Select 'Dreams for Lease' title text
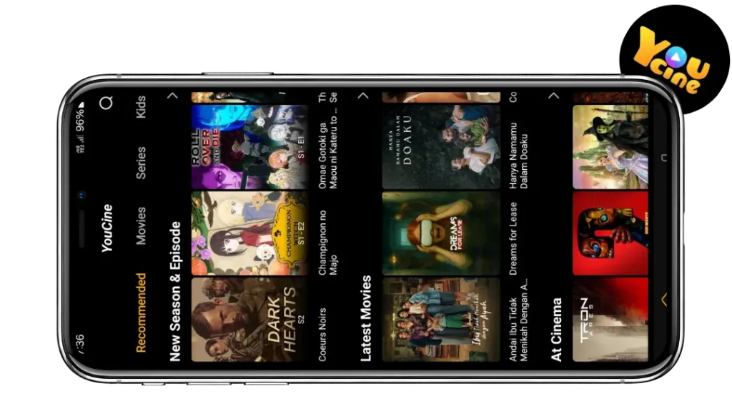 point(513,238)
